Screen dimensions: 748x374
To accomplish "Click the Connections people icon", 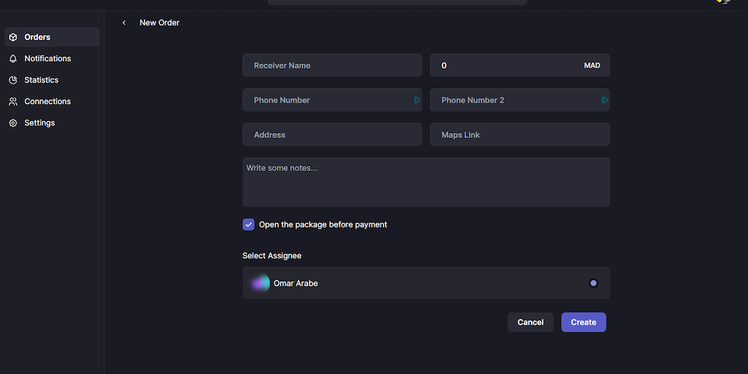I will [13, 102].
